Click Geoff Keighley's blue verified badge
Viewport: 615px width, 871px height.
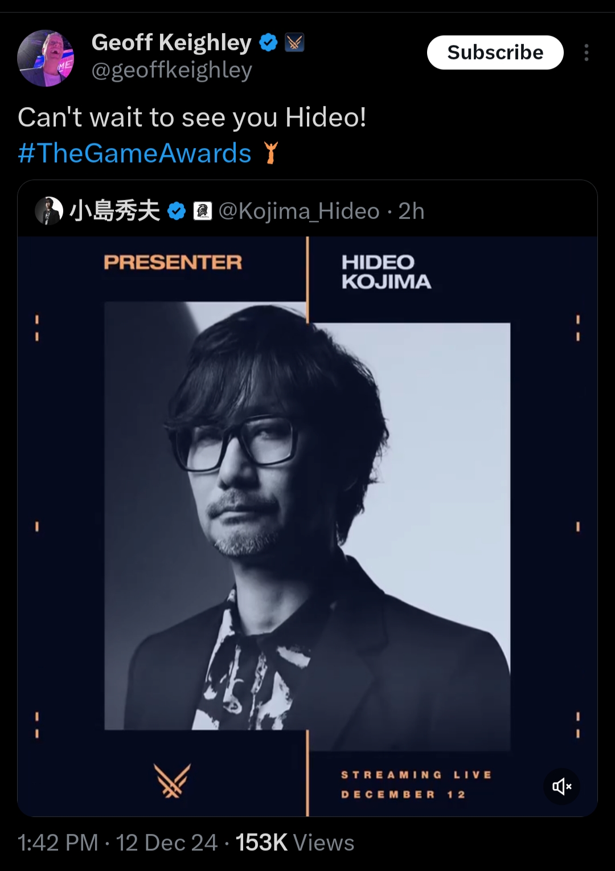(x=268, y=43)
